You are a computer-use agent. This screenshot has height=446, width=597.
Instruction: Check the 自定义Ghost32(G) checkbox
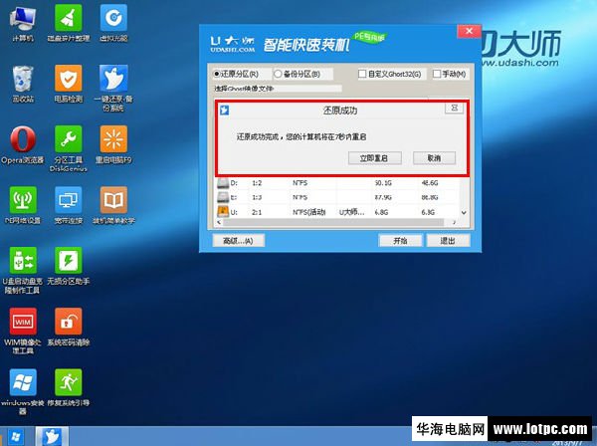tap(362, 74)
